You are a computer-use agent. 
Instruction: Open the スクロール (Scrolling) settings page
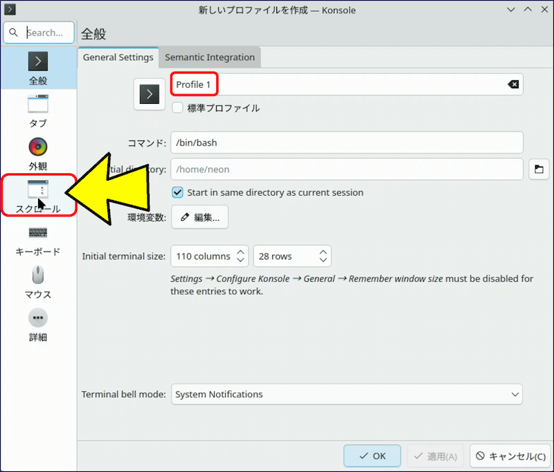[38, 194]
